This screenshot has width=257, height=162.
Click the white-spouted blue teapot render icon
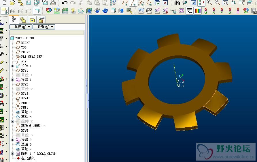[x=97, y=11]
